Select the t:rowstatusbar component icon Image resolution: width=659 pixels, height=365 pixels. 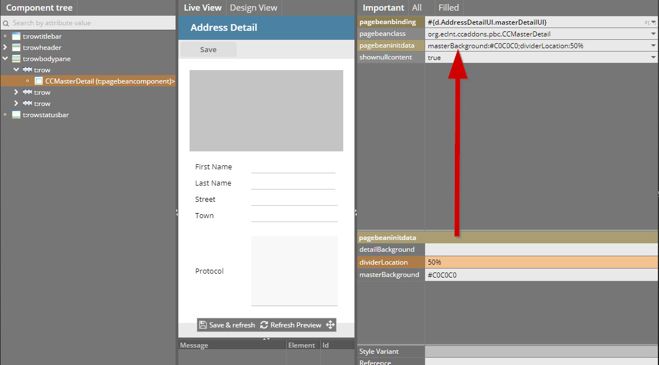[x=16, y=115]
